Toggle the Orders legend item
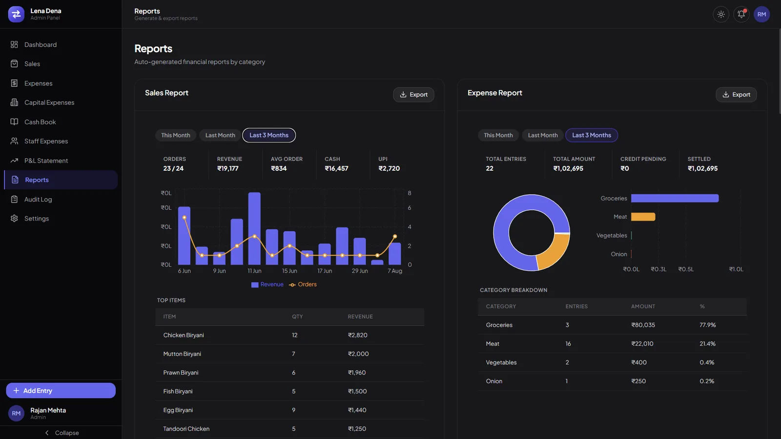Viewport: 781px width, 439px height. pyautogui.click(x=303, y=284)
